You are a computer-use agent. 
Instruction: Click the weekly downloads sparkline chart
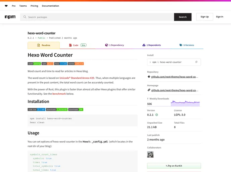pyautogui.click(x=185, y=103)
